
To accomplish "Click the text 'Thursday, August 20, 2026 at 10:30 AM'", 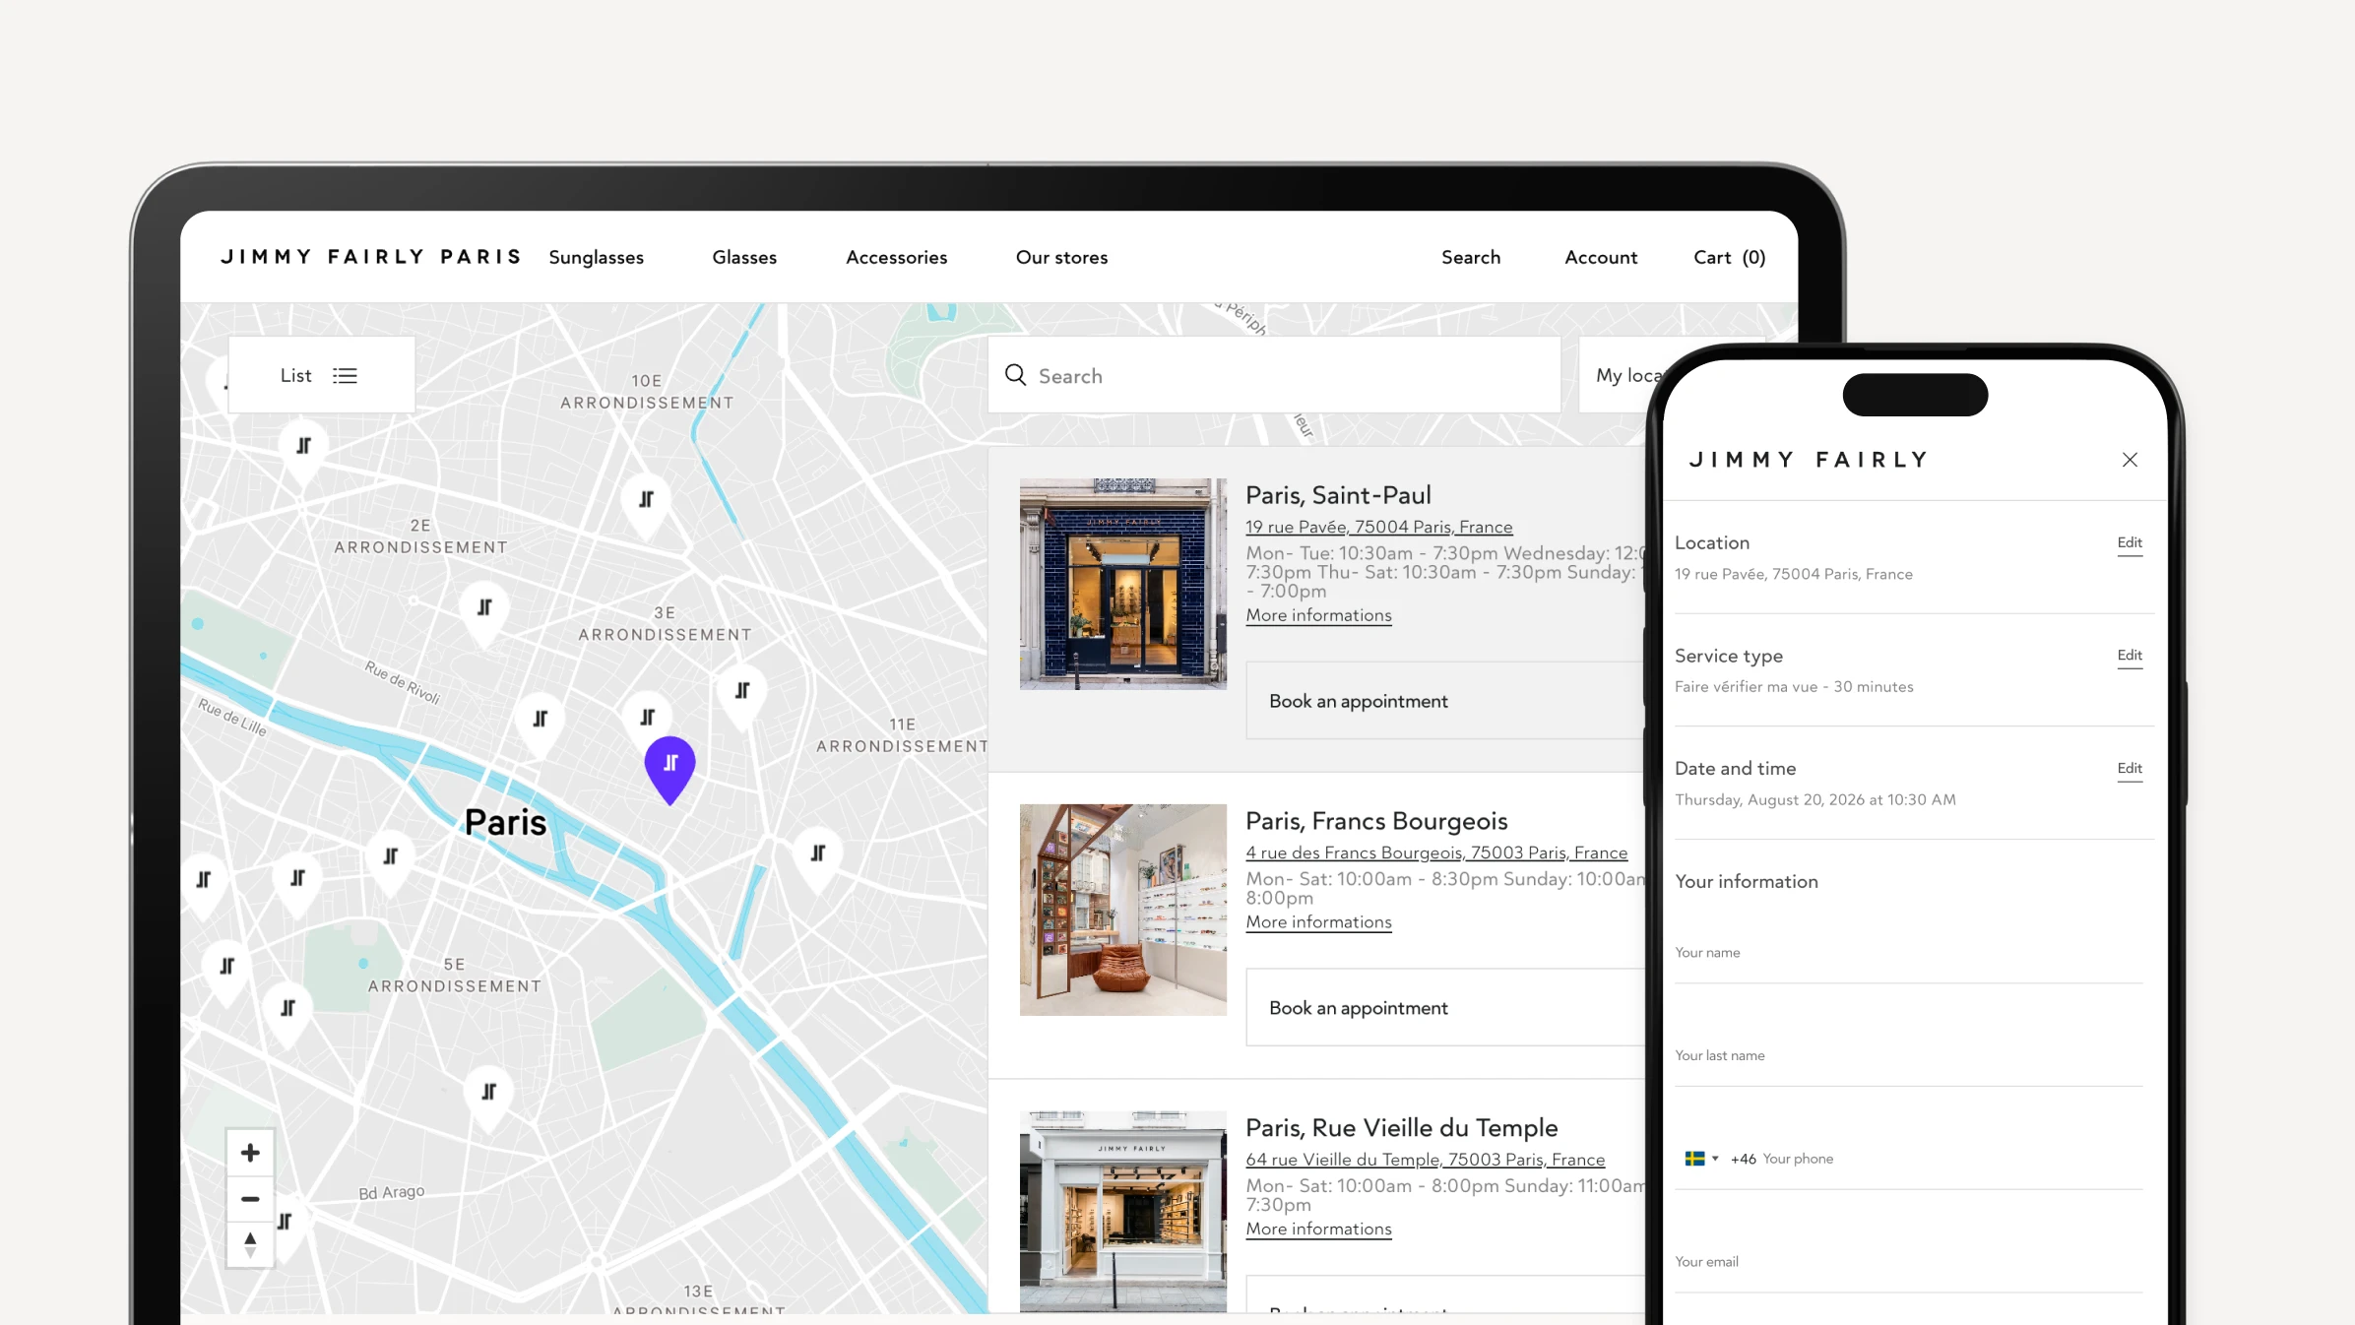I will coord(1815,800).
